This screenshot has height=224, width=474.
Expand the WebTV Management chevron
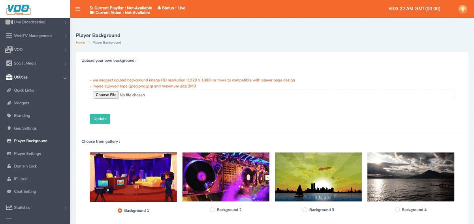tap(65, 36)
